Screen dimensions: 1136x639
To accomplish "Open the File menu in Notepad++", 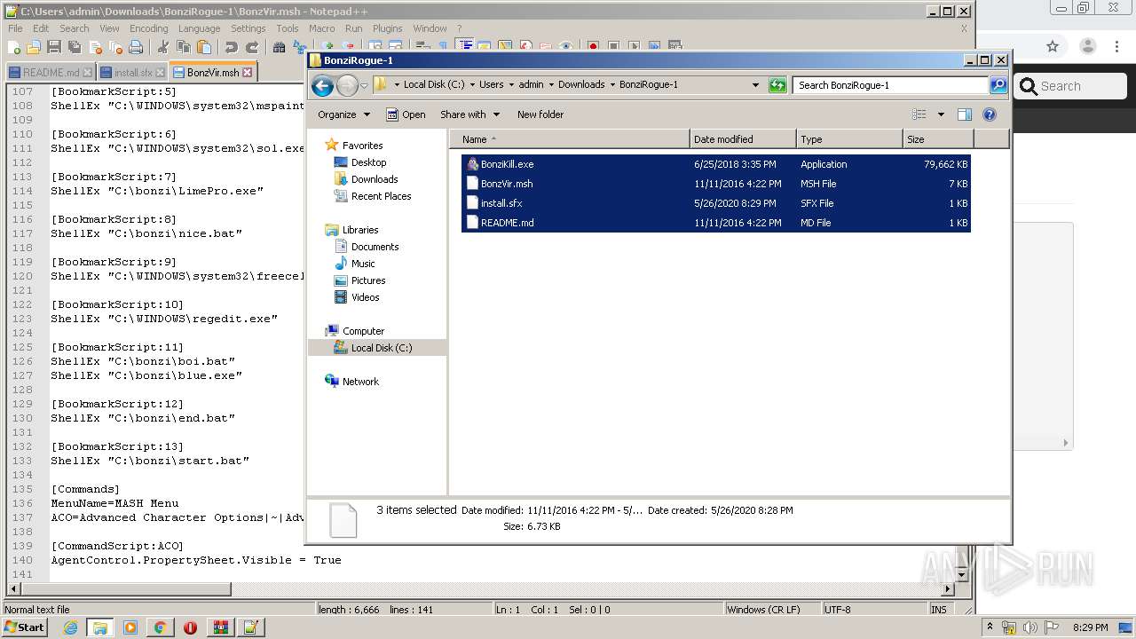I will [15, 28].
